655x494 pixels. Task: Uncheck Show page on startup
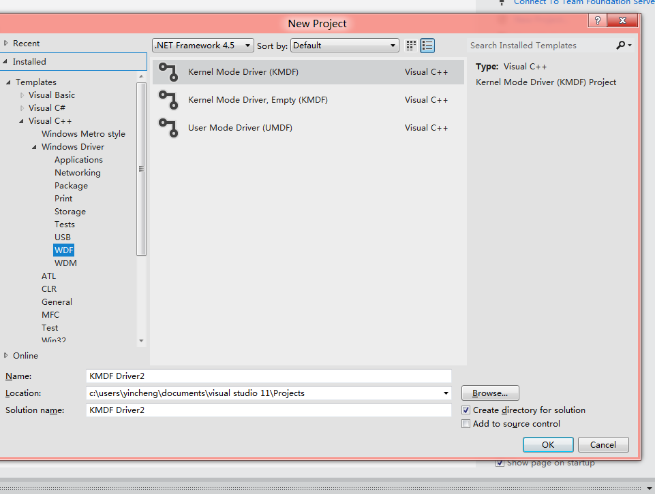[500, 462]
